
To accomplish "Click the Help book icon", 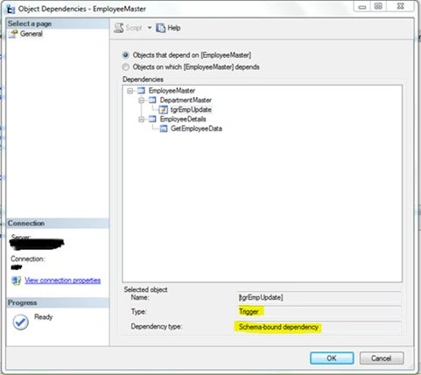I will pyautogui.click(x=160, y=28).
